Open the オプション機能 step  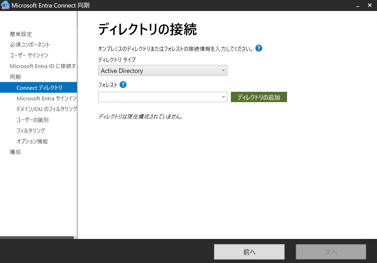32,141
